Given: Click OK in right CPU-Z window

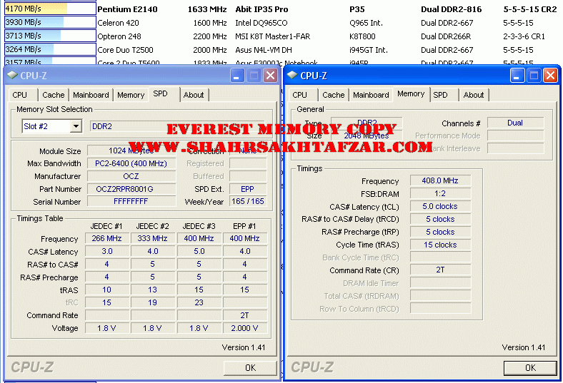Looking at the screenshot, I should coord(530,368).
